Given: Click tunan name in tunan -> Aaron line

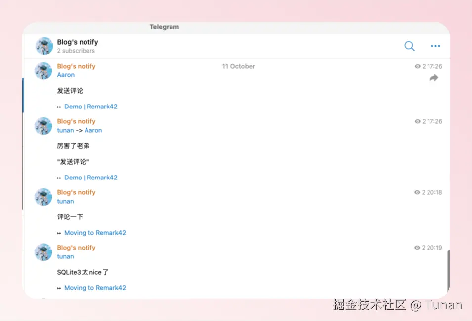Looking at the screenshot, I should coord(65,130).
